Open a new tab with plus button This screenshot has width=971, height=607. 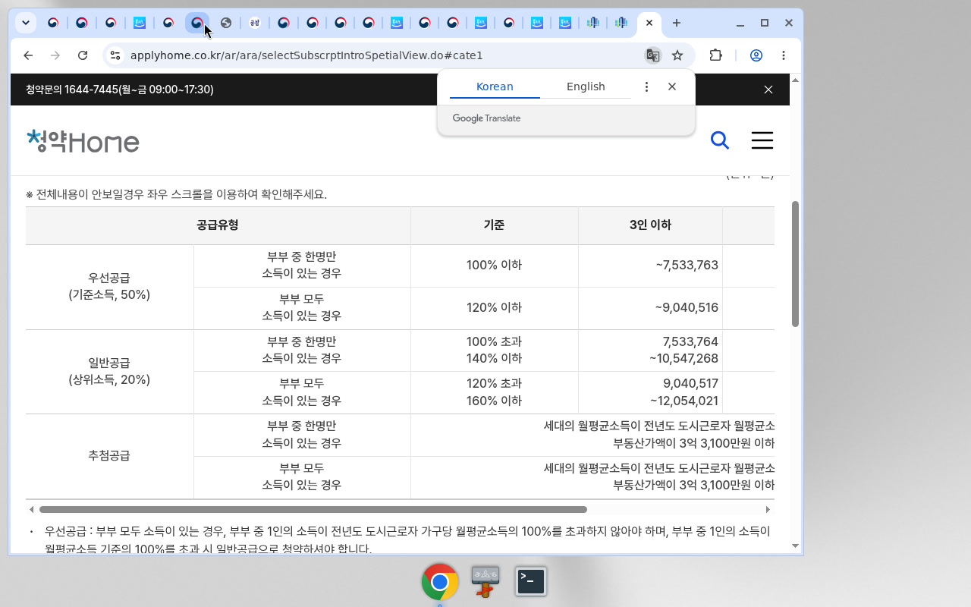pyautogui.click(x=677, y=23)
